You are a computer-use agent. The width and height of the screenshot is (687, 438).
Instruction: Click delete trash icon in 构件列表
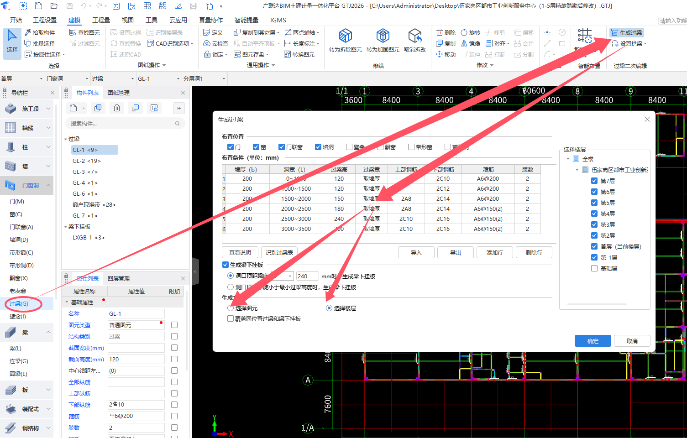click(117, 108)
